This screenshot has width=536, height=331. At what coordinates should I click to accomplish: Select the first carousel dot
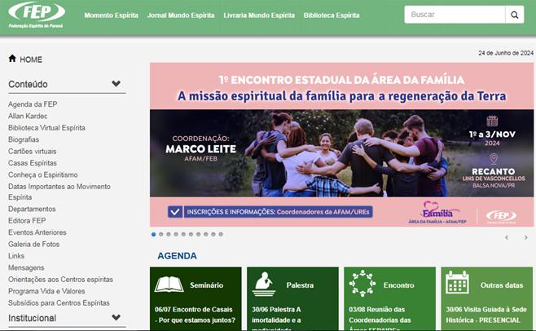click(x=153, y=235)
